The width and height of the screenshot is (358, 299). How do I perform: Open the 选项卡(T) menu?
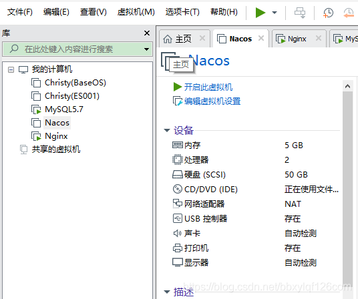(x=182, y=12)
